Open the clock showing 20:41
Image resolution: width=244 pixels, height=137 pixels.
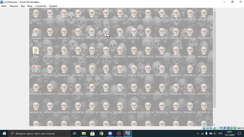coord(230,134)
